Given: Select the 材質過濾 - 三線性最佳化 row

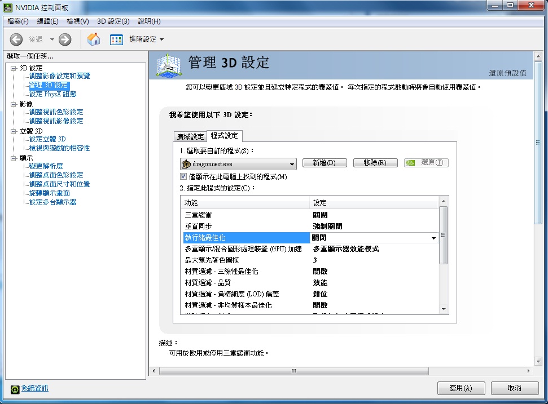Looking at the screenshot, I should pos(310,272).
